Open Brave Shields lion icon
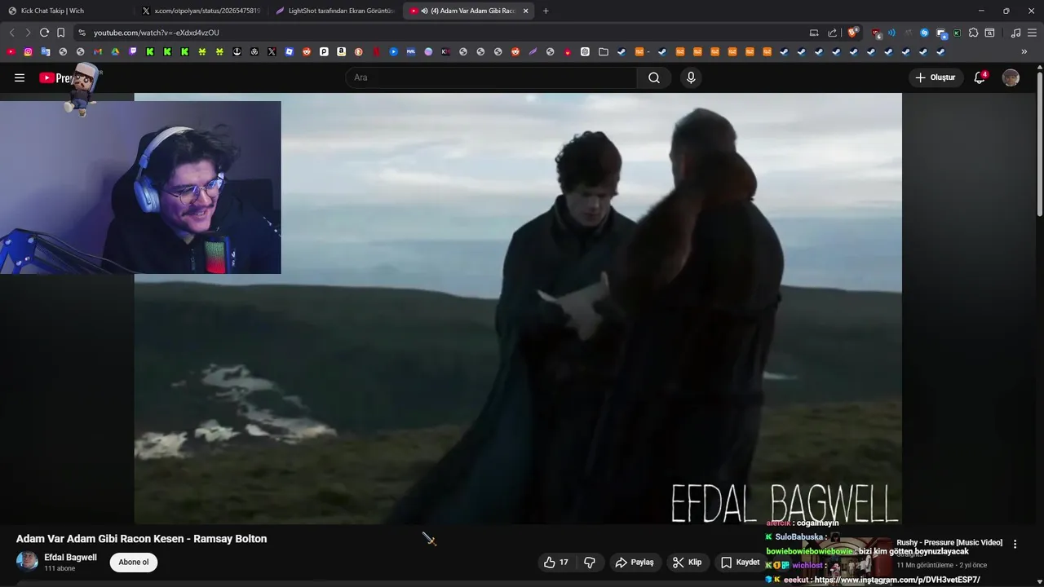This screenshot has width=1044, height=587. point(852,33)
